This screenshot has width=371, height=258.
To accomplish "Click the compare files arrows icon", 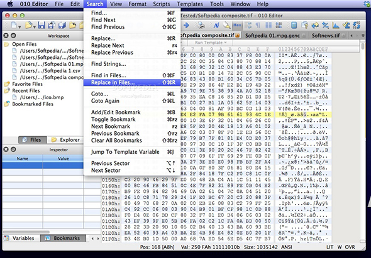I will coord(315,25).
